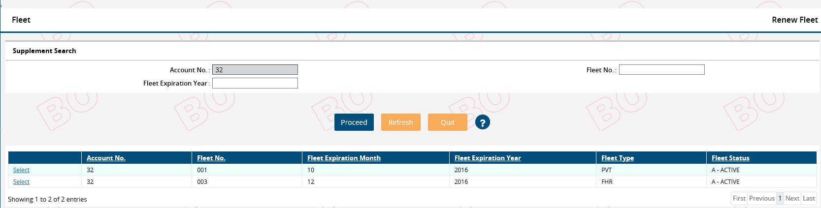Sort by Fleet Expiration Year header
This screenshot has width=821, height=208.
tap(488, 158)
